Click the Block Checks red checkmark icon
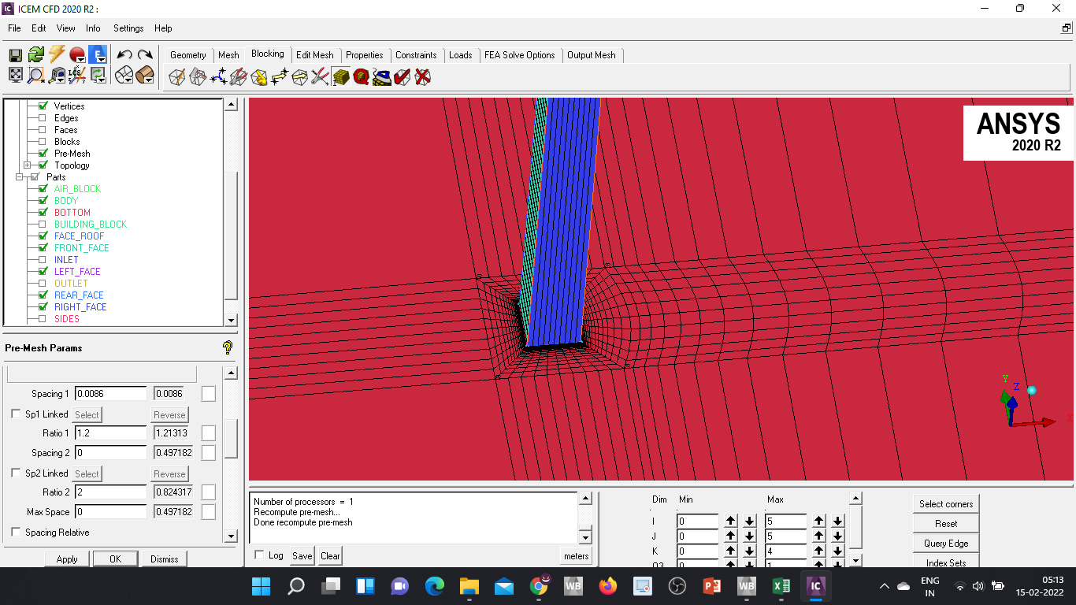This screenshot has height=605, width=1076. [403, 76]
